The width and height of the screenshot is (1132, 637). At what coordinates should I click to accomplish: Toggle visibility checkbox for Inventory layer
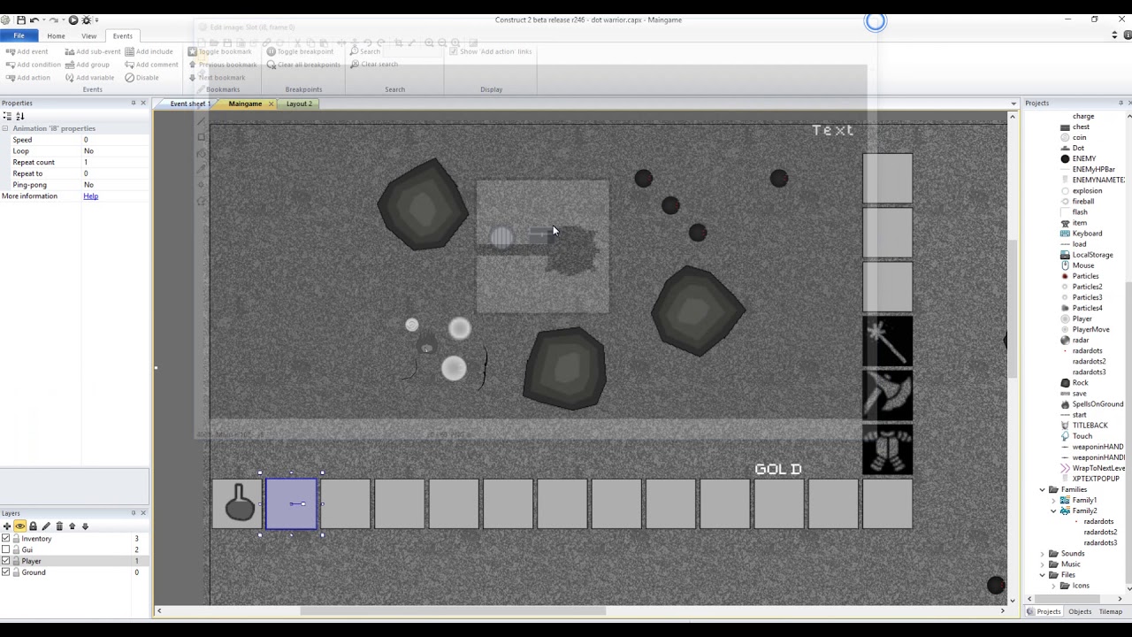(6, 539)
